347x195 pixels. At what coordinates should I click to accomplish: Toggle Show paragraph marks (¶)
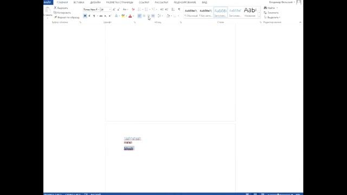click(179, 10)
